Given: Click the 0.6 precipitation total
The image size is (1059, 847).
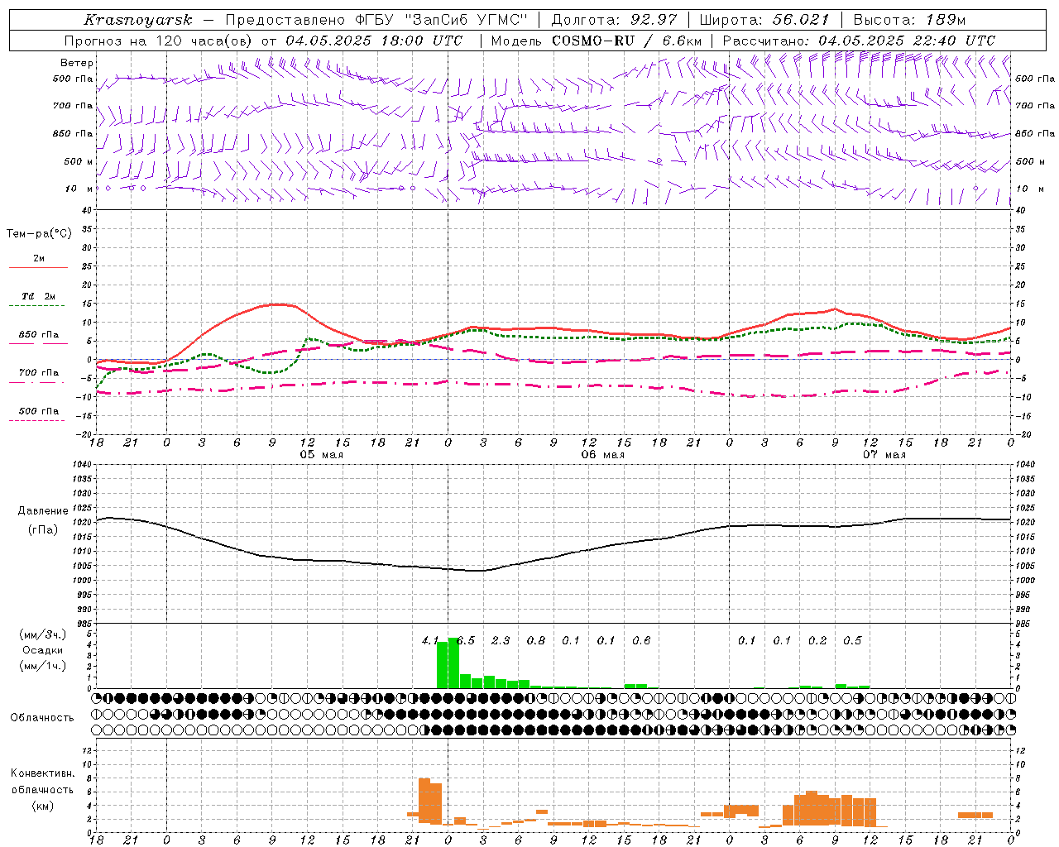Looking at the screenshot, I should point(641,640).
